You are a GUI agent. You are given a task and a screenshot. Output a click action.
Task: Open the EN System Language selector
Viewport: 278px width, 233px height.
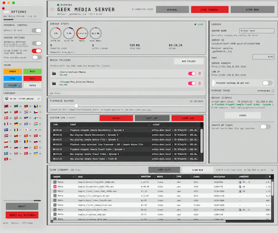coord(22,98)
